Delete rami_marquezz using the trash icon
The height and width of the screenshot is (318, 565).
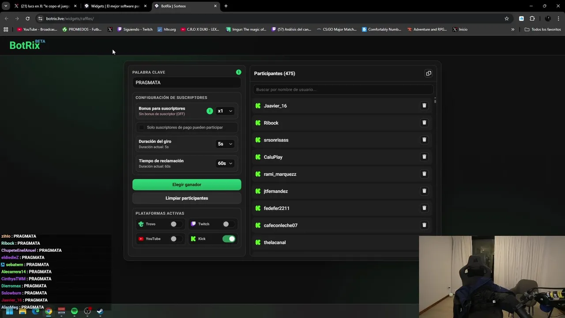[x=424, y=174]
